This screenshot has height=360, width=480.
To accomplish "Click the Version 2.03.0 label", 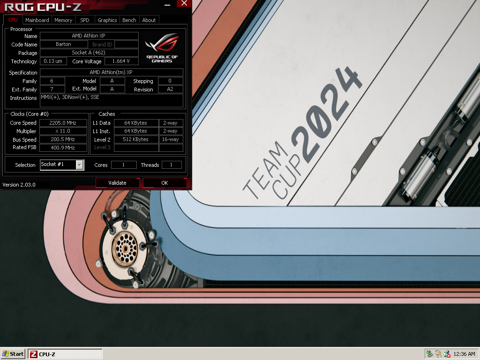I will (x=19, y=185).
